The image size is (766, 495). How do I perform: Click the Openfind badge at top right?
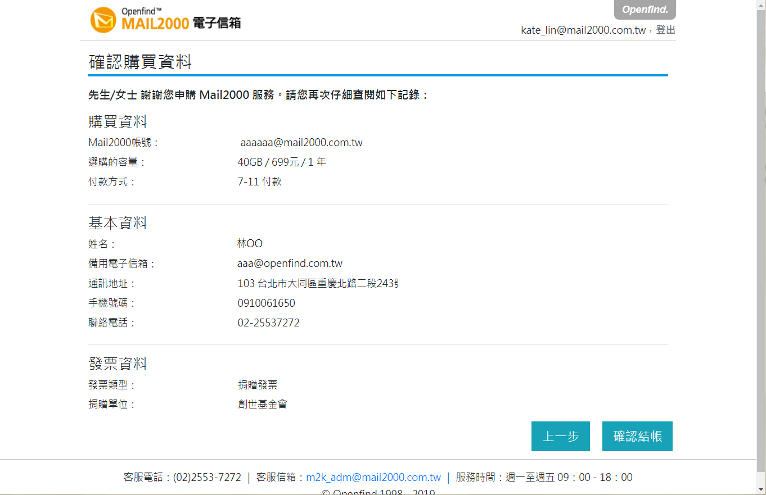point(645,10)
